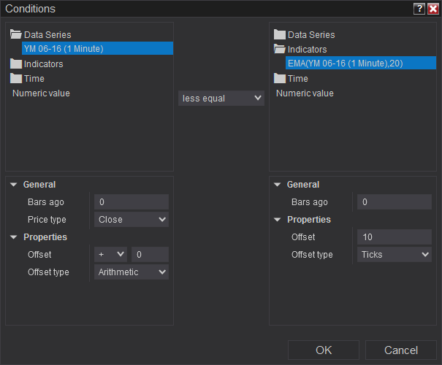This screenshot has width=442, height=365.
Task: Click the right Indicators open folder icon
Action: coord(279,49)
